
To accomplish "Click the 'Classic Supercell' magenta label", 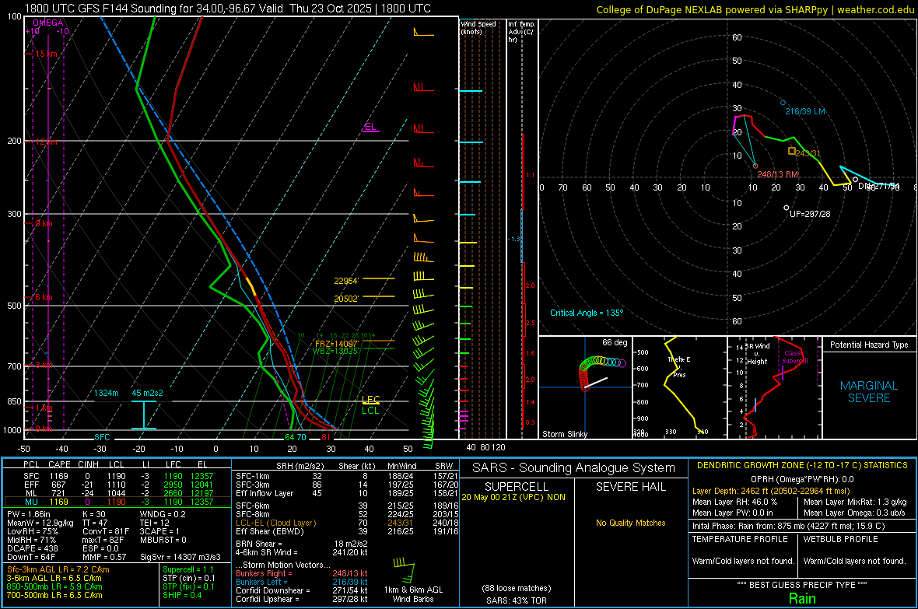I will [x=796, y=357].
